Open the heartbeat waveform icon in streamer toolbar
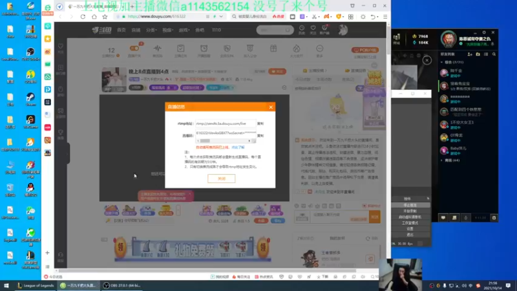Screen dimensions: 517x291 157,48
